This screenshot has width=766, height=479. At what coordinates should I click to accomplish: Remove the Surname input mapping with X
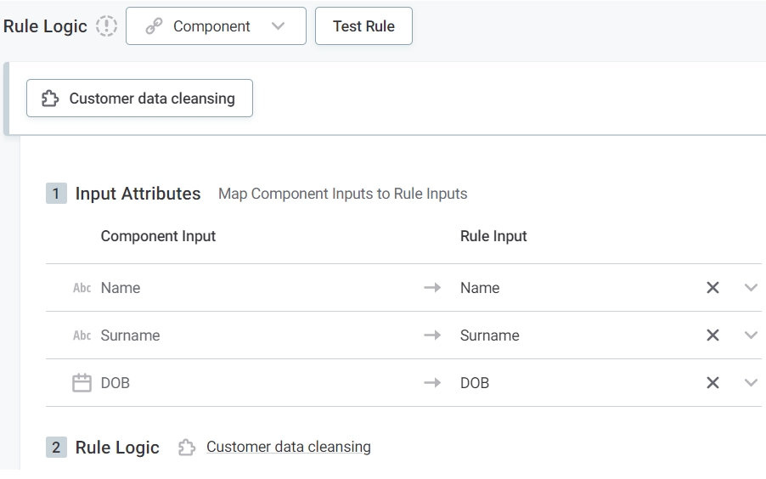pos(712,335)
